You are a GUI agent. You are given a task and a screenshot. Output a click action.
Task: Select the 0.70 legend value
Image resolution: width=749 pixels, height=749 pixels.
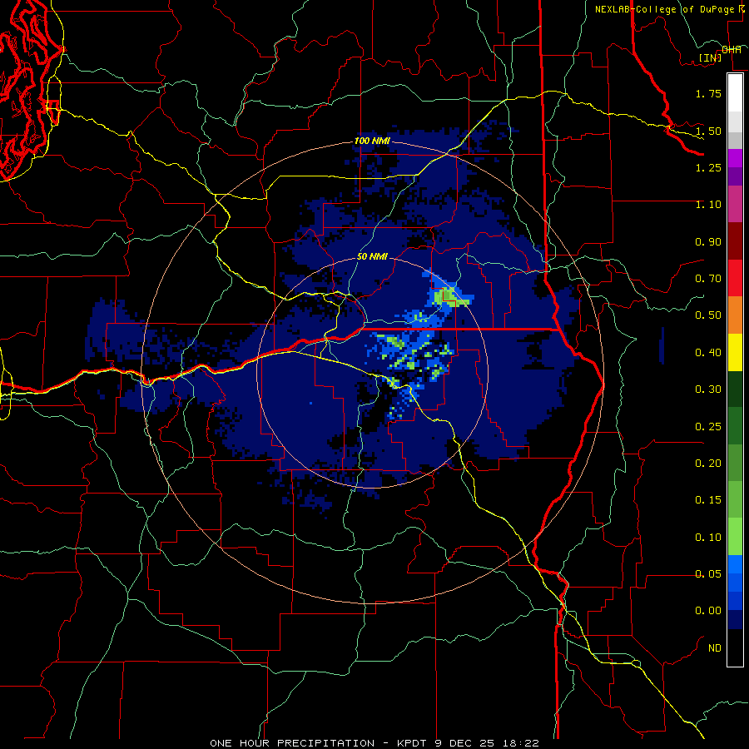708,279
